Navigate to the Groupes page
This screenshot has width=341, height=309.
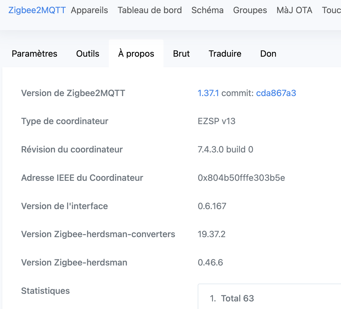click(250, 10)
